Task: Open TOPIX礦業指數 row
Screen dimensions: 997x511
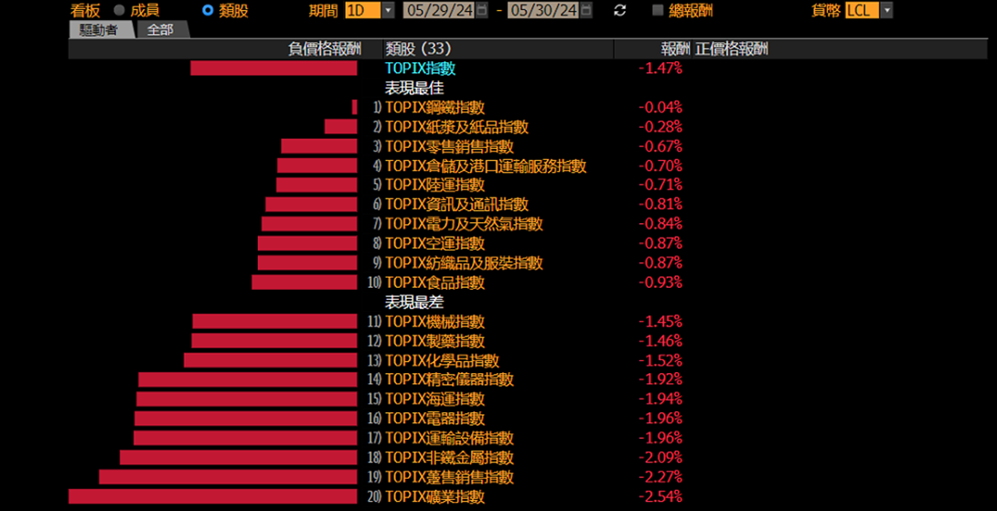Action: (x=434, y=496)
